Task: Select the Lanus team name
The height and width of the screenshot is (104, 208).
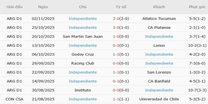Action: pos(159,45)
